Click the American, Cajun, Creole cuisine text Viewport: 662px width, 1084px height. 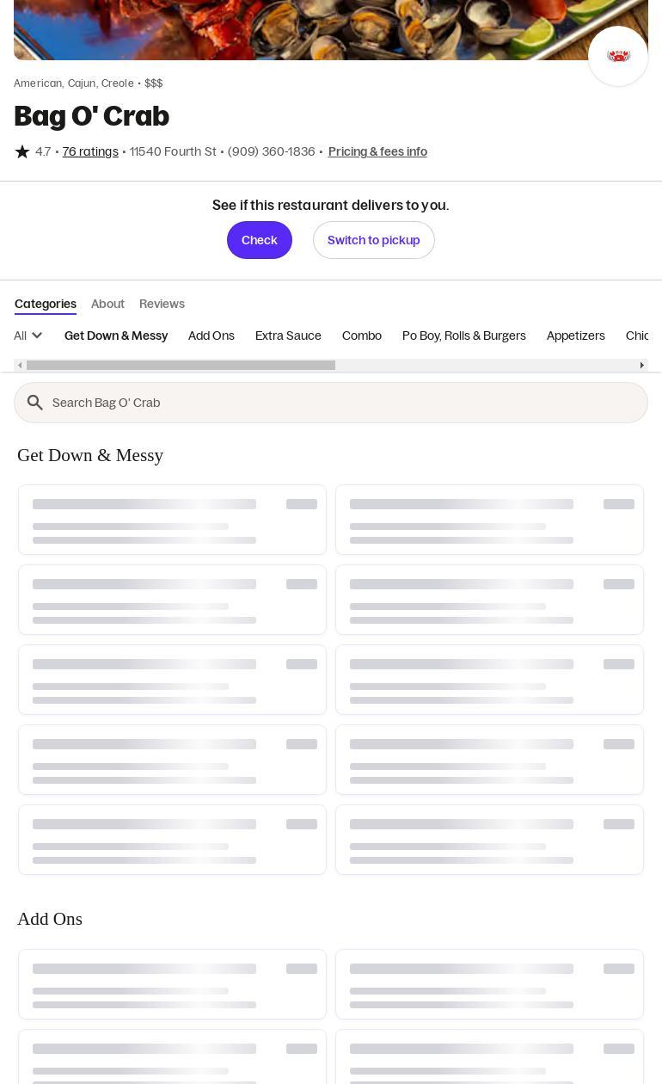[74, 83]
